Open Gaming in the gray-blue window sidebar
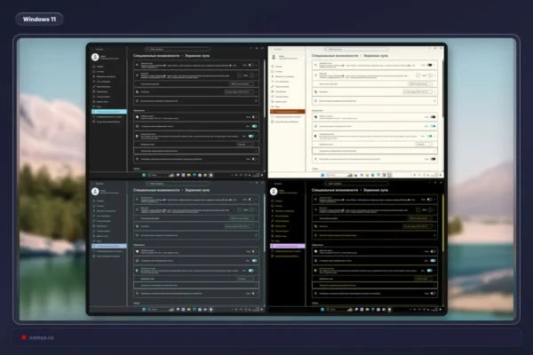Viewport: 533px width, 355px height. pos(99,241)
